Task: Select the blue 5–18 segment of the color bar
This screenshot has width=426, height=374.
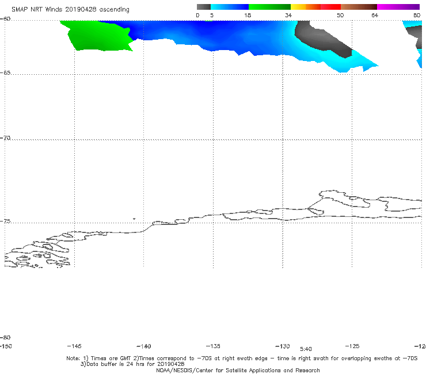Action: [230, 7]
